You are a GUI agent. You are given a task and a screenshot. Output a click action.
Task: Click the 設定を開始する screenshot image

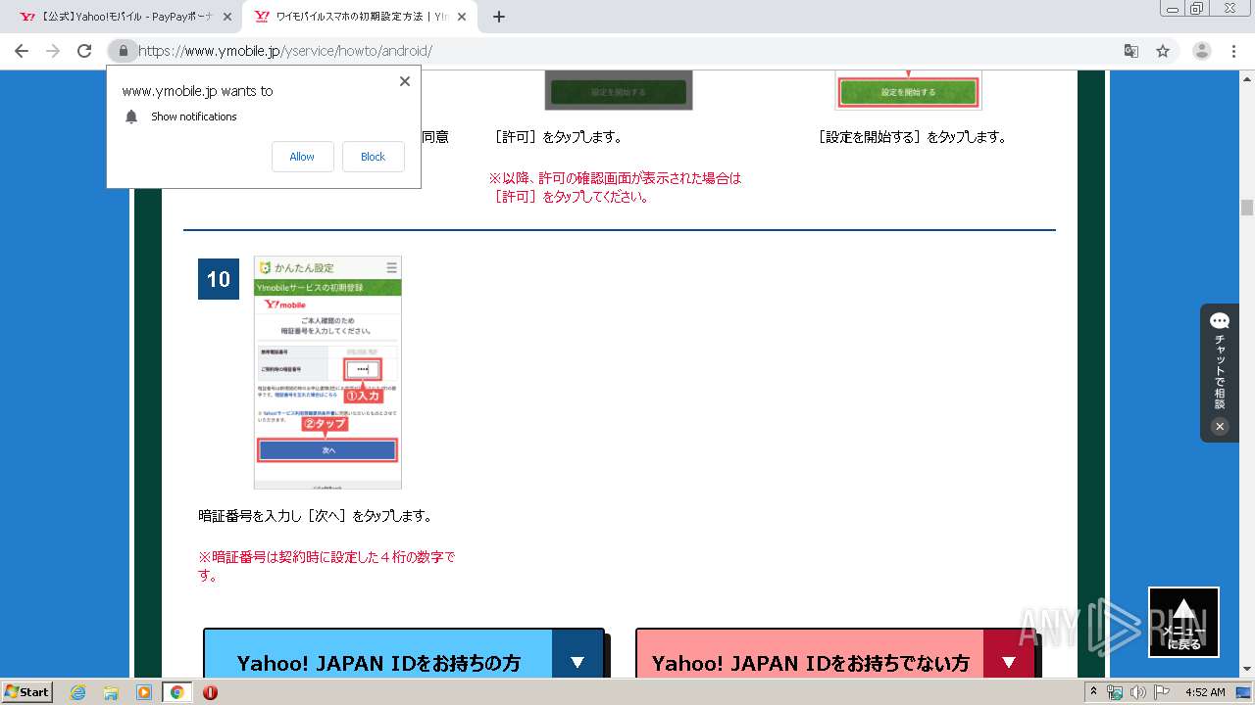tap(908, 90)
